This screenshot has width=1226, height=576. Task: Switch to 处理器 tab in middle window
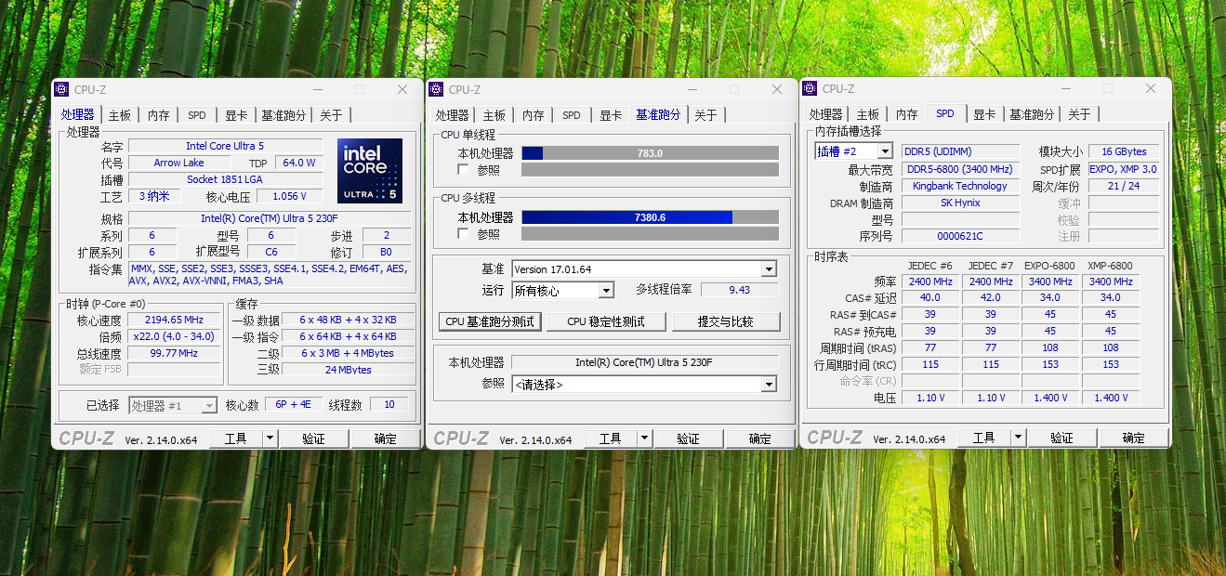pyautogui.click(x=453, y=115)
